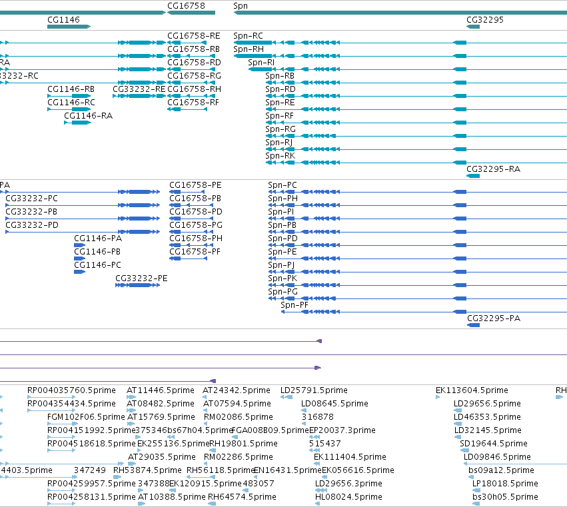The height and width of the screenshot is (507, 567).
Task: Select transcript CG16758-RG
Action: tap(191, 83)
